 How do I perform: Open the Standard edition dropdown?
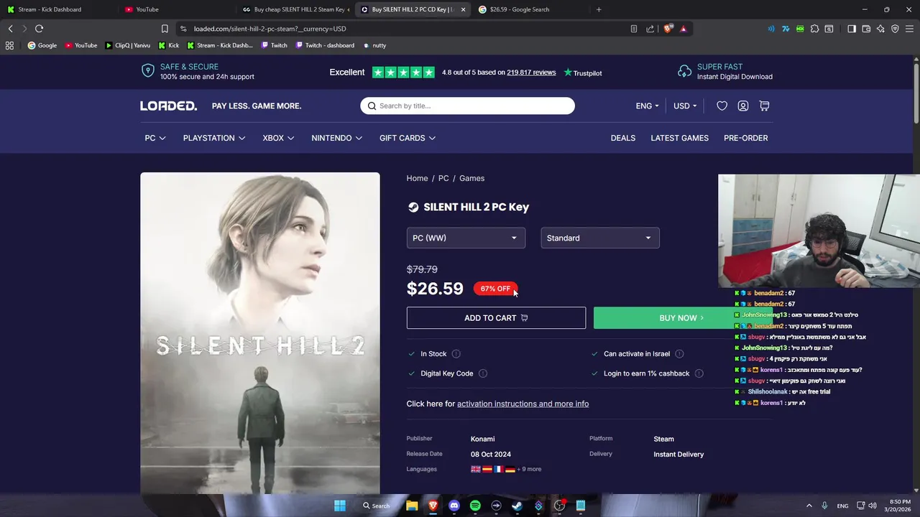point(600,238)
